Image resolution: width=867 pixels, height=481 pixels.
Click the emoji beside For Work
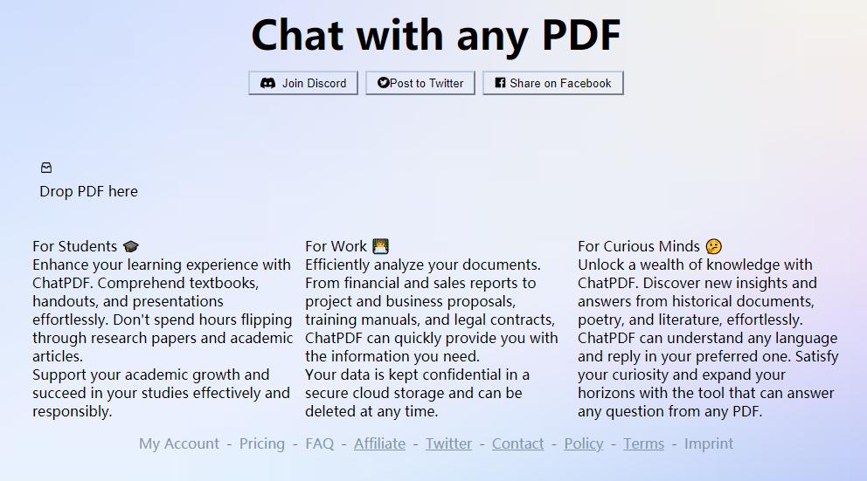click(x=380, y=247)
